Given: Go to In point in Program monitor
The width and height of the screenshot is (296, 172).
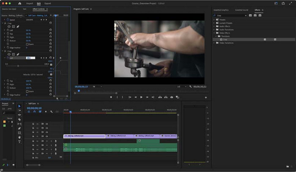Looking at the screenshot, I should point(130,97).
